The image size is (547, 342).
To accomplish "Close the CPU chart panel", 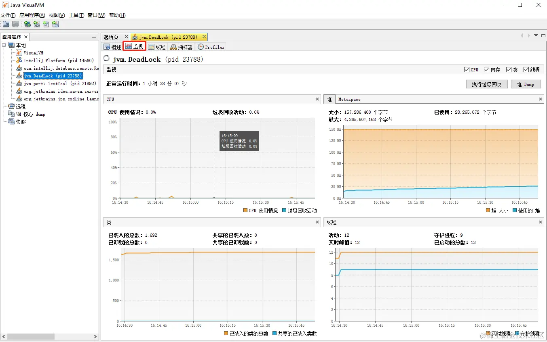I will click(317, 99).
